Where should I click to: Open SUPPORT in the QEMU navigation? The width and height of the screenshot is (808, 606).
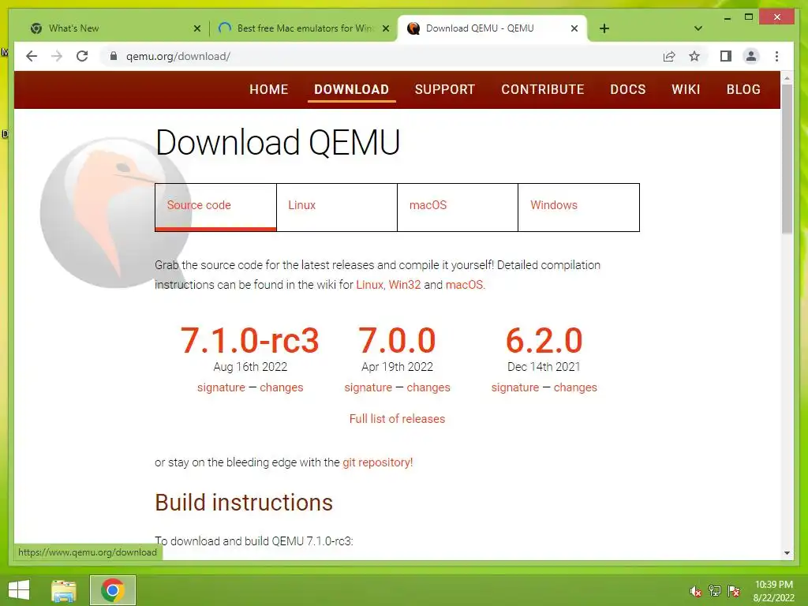(x=445, y=90)
